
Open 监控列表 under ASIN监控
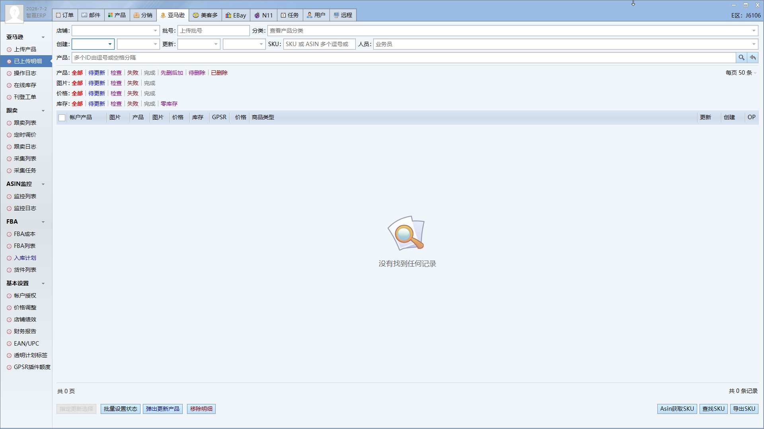click(x=25, y=196)
